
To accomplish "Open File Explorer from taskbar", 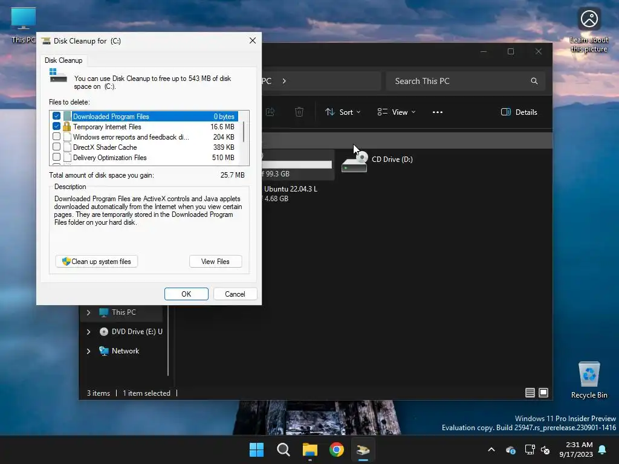I will click(310, 449).
